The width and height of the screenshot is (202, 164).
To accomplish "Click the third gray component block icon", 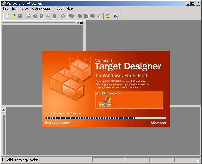I will point(93,16).
